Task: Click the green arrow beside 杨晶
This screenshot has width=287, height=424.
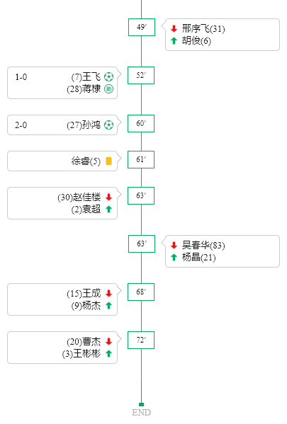Action: pos(174,257)
